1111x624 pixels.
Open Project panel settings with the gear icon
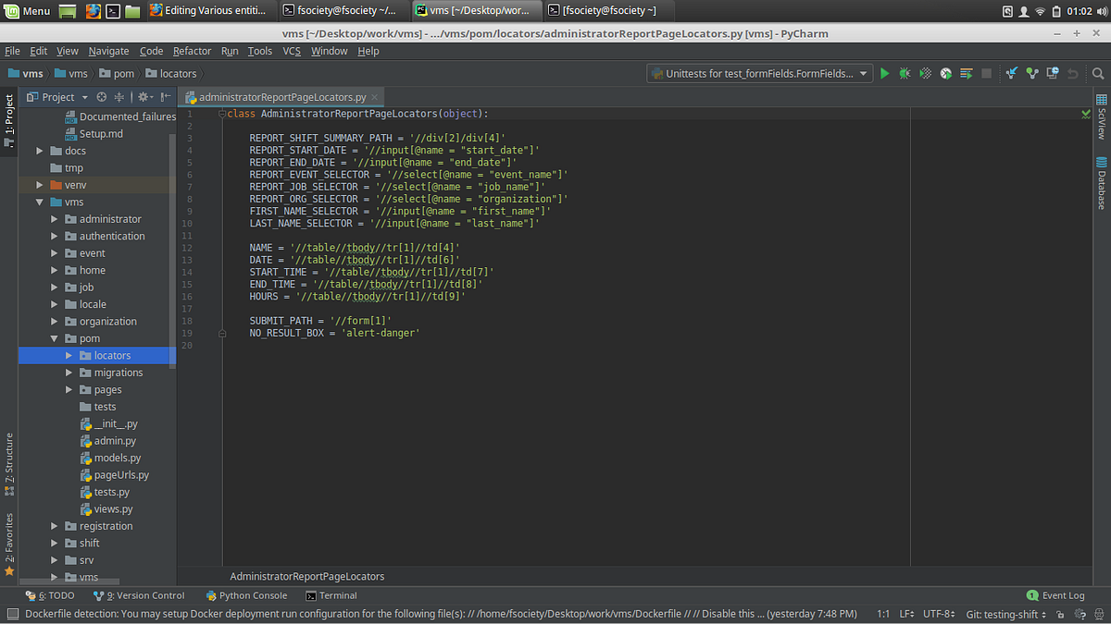(143, 96)
